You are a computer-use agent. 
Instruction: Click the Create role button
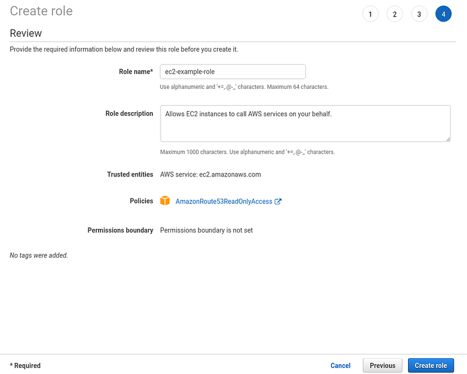431,366
